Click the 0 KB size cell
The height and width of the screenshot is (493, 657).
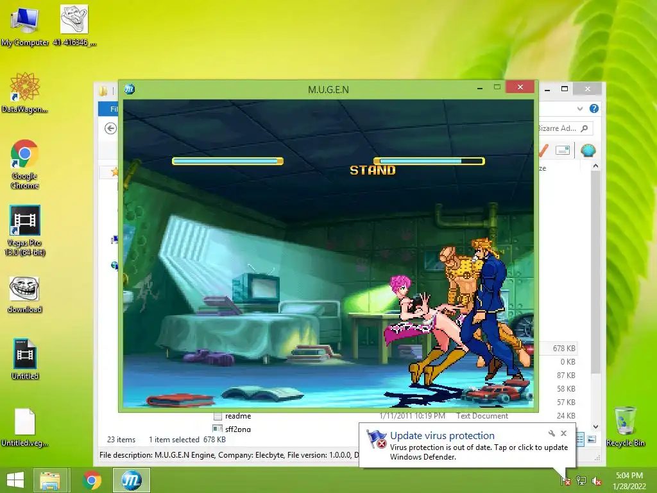[568, 362]
